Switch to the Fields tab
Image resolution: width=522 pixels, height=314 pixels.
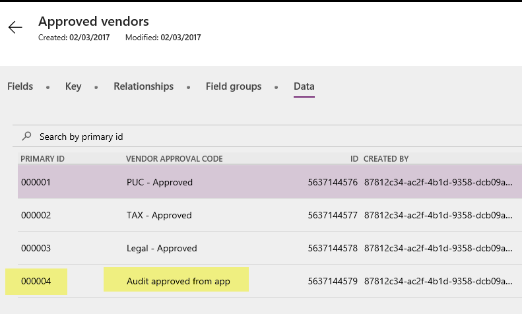(20, 86)
